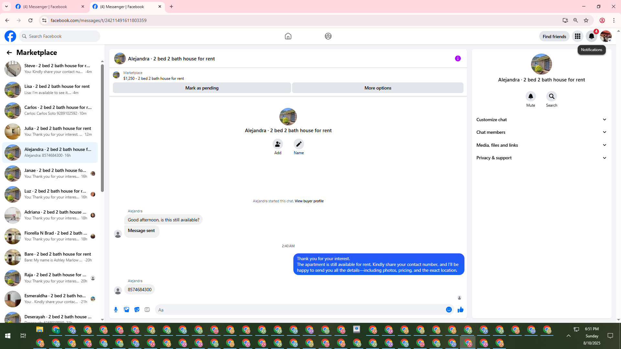Send a thumbs-up like
This screenshot has width=621, height=349.
pos(460,310)
